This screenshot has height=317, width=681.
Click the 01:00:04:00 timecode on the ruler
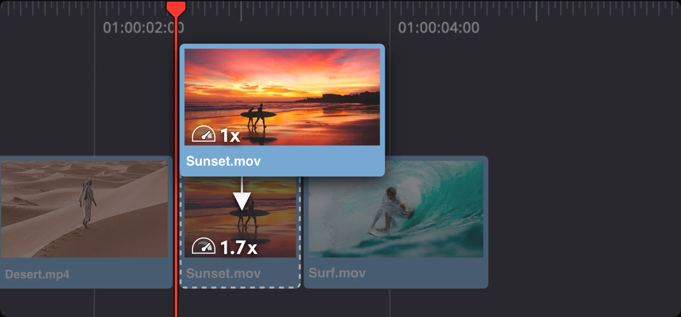pos(438,27)
